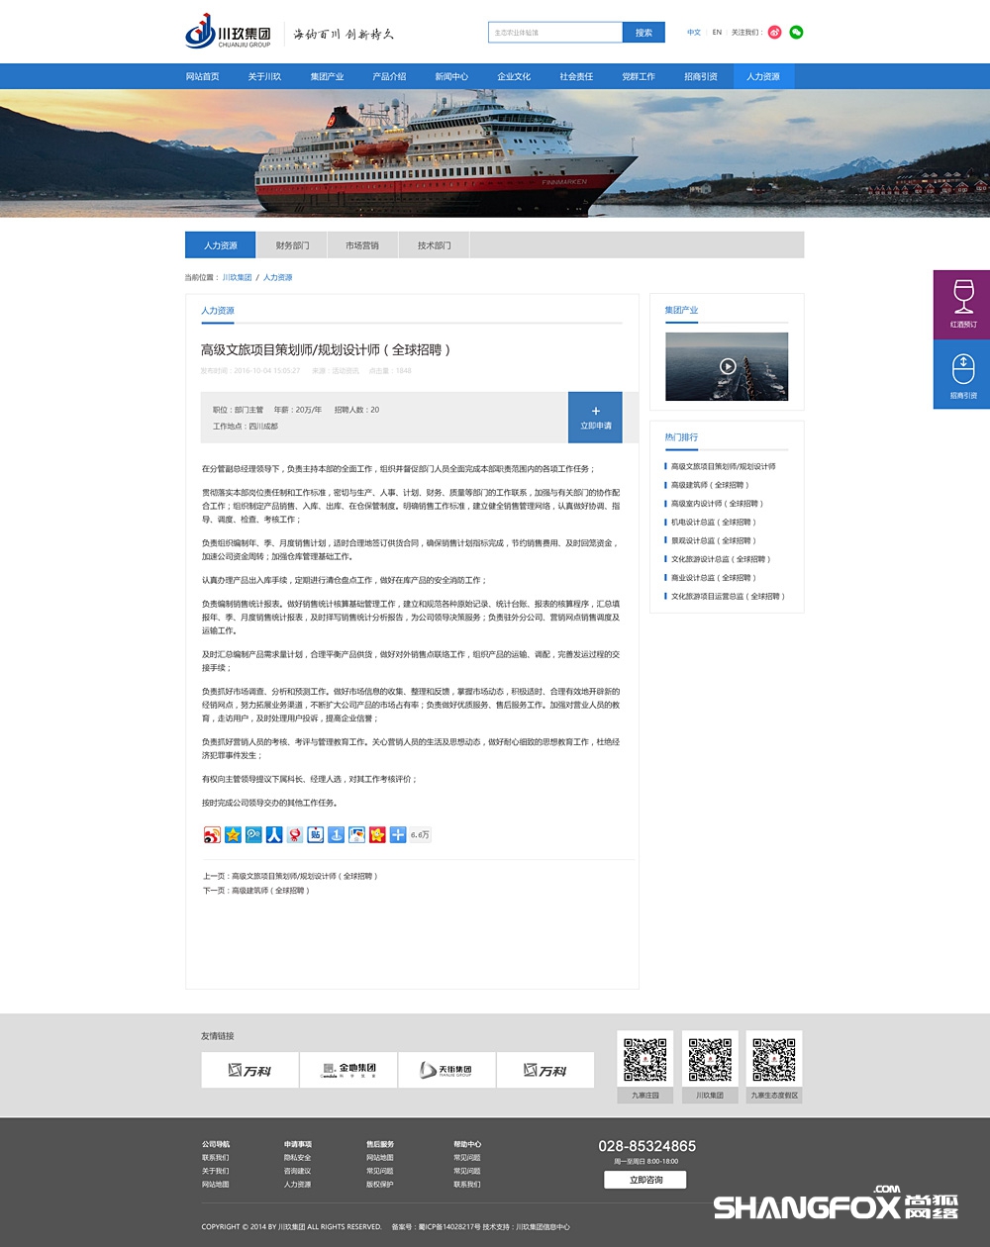This screenshot has width=990, height=1247.
Task: Open 关于我们 footer link
Action: coord(215,1171)
